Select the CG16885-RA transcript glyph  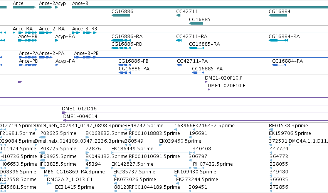click(197, 48)
